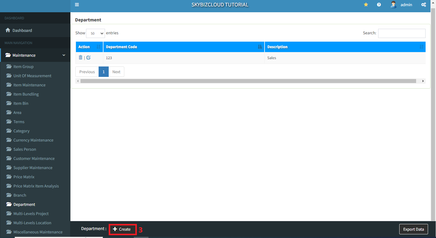Select Customer Maintenance menu item
The image size is (436, 238).
point(34,158)
